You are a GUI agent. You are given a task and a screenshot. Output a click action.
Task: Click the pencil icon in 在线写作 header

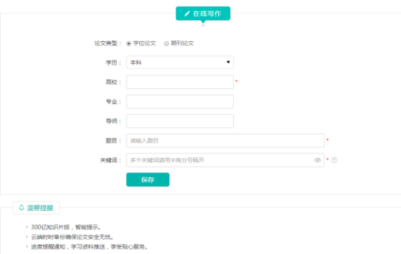tap(187, 13)
